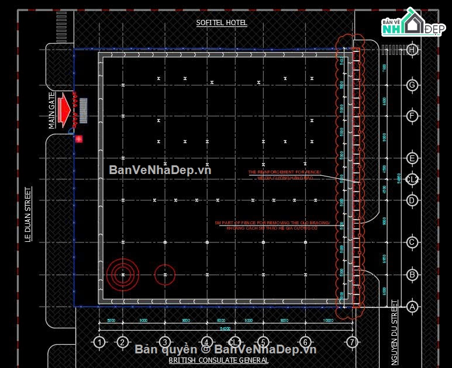Click the LE DUAN STREET text
The image size is (452, 368).
[28, 214]
